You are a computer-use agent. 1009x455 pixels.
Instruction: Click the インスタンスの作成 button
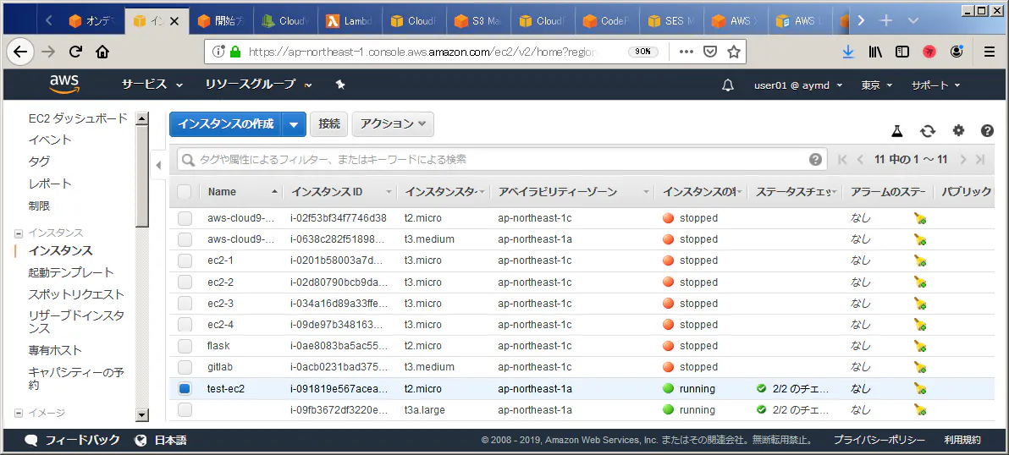[x=226, y=124]
